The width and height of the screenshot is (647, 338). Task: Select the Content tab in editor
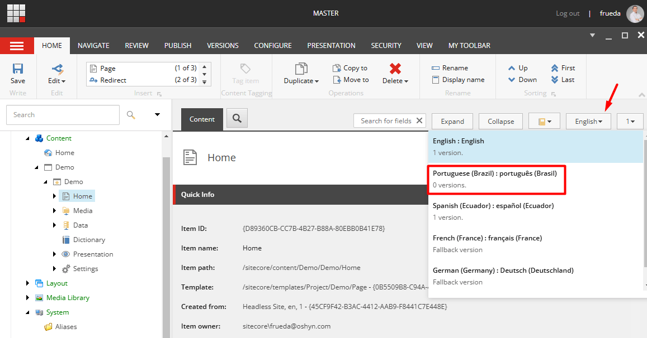pos(202,119)
